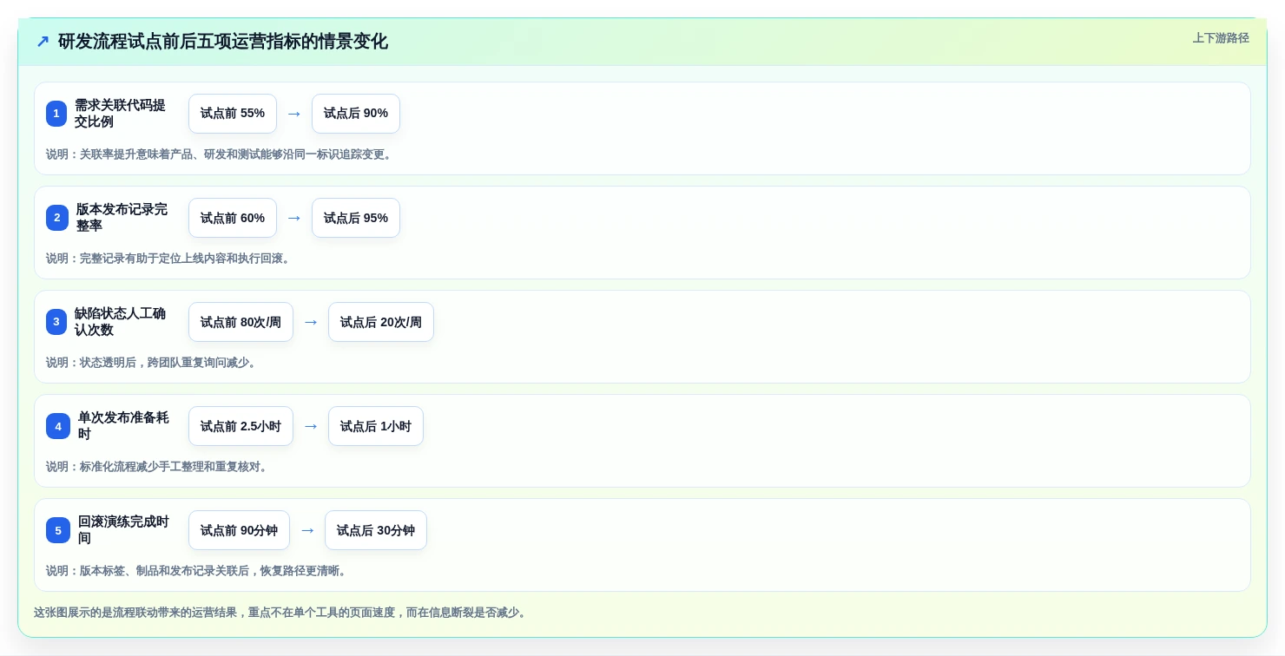Click the 试点后 20次/周 chip
The height and width of the screenshot is (656, 1285).
[381, 322]
